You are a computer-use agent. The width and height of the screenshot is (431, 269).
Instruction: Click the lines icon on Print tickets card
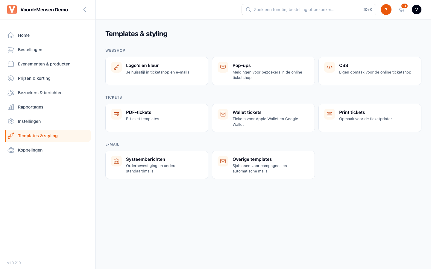pos(330,114)
